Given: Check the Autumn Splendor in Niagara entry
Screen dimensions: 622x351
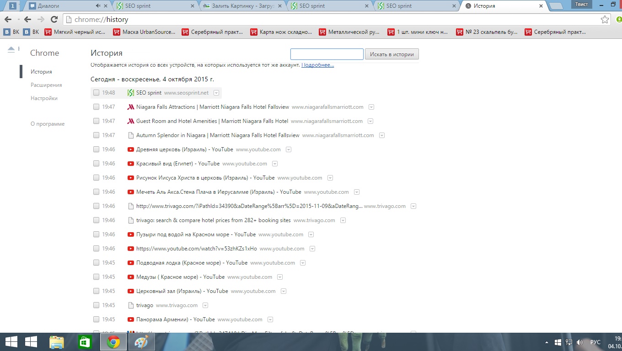Looking at the screenshot, I should (x=96, y=135).
